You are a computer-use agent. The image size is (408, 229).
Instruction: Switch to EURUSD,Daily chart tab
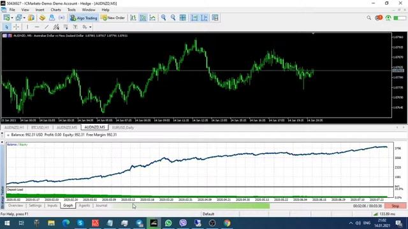point(123,127)
